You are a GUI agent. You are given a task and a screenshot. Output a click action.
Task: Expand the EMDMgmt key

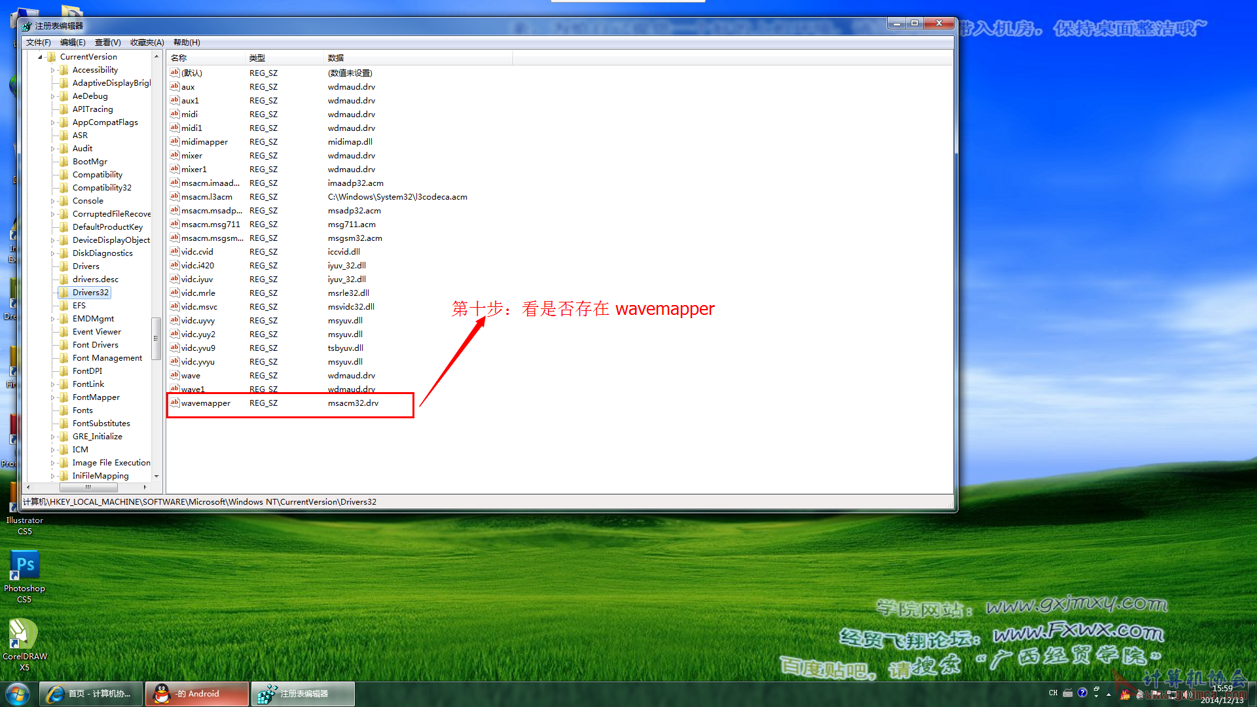click(x=52, y=319)
